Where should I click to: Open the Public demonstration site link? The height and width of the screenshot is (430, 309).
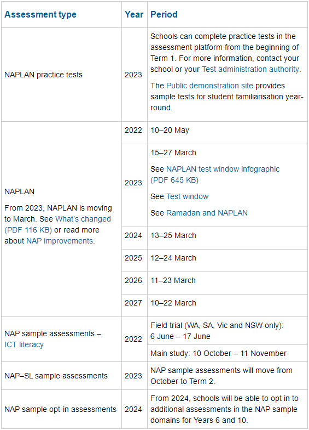point(209,86)
